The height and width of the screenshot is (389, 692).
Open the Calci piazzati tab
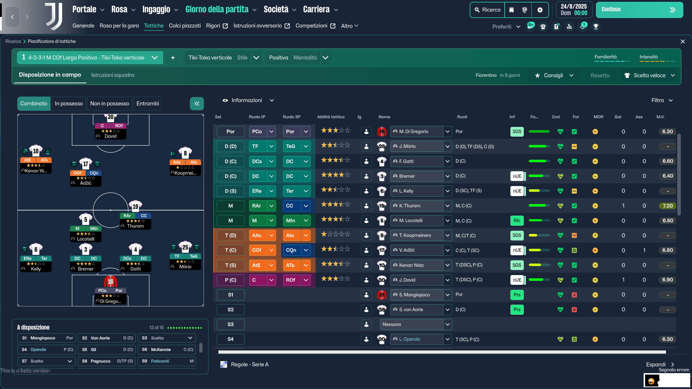[x=184, y=26]
